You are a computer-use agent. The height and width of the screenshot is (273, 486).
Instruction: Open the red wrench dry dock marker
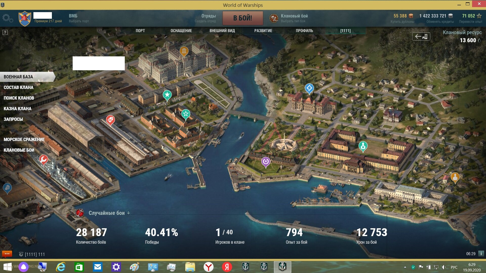[43, 160]
